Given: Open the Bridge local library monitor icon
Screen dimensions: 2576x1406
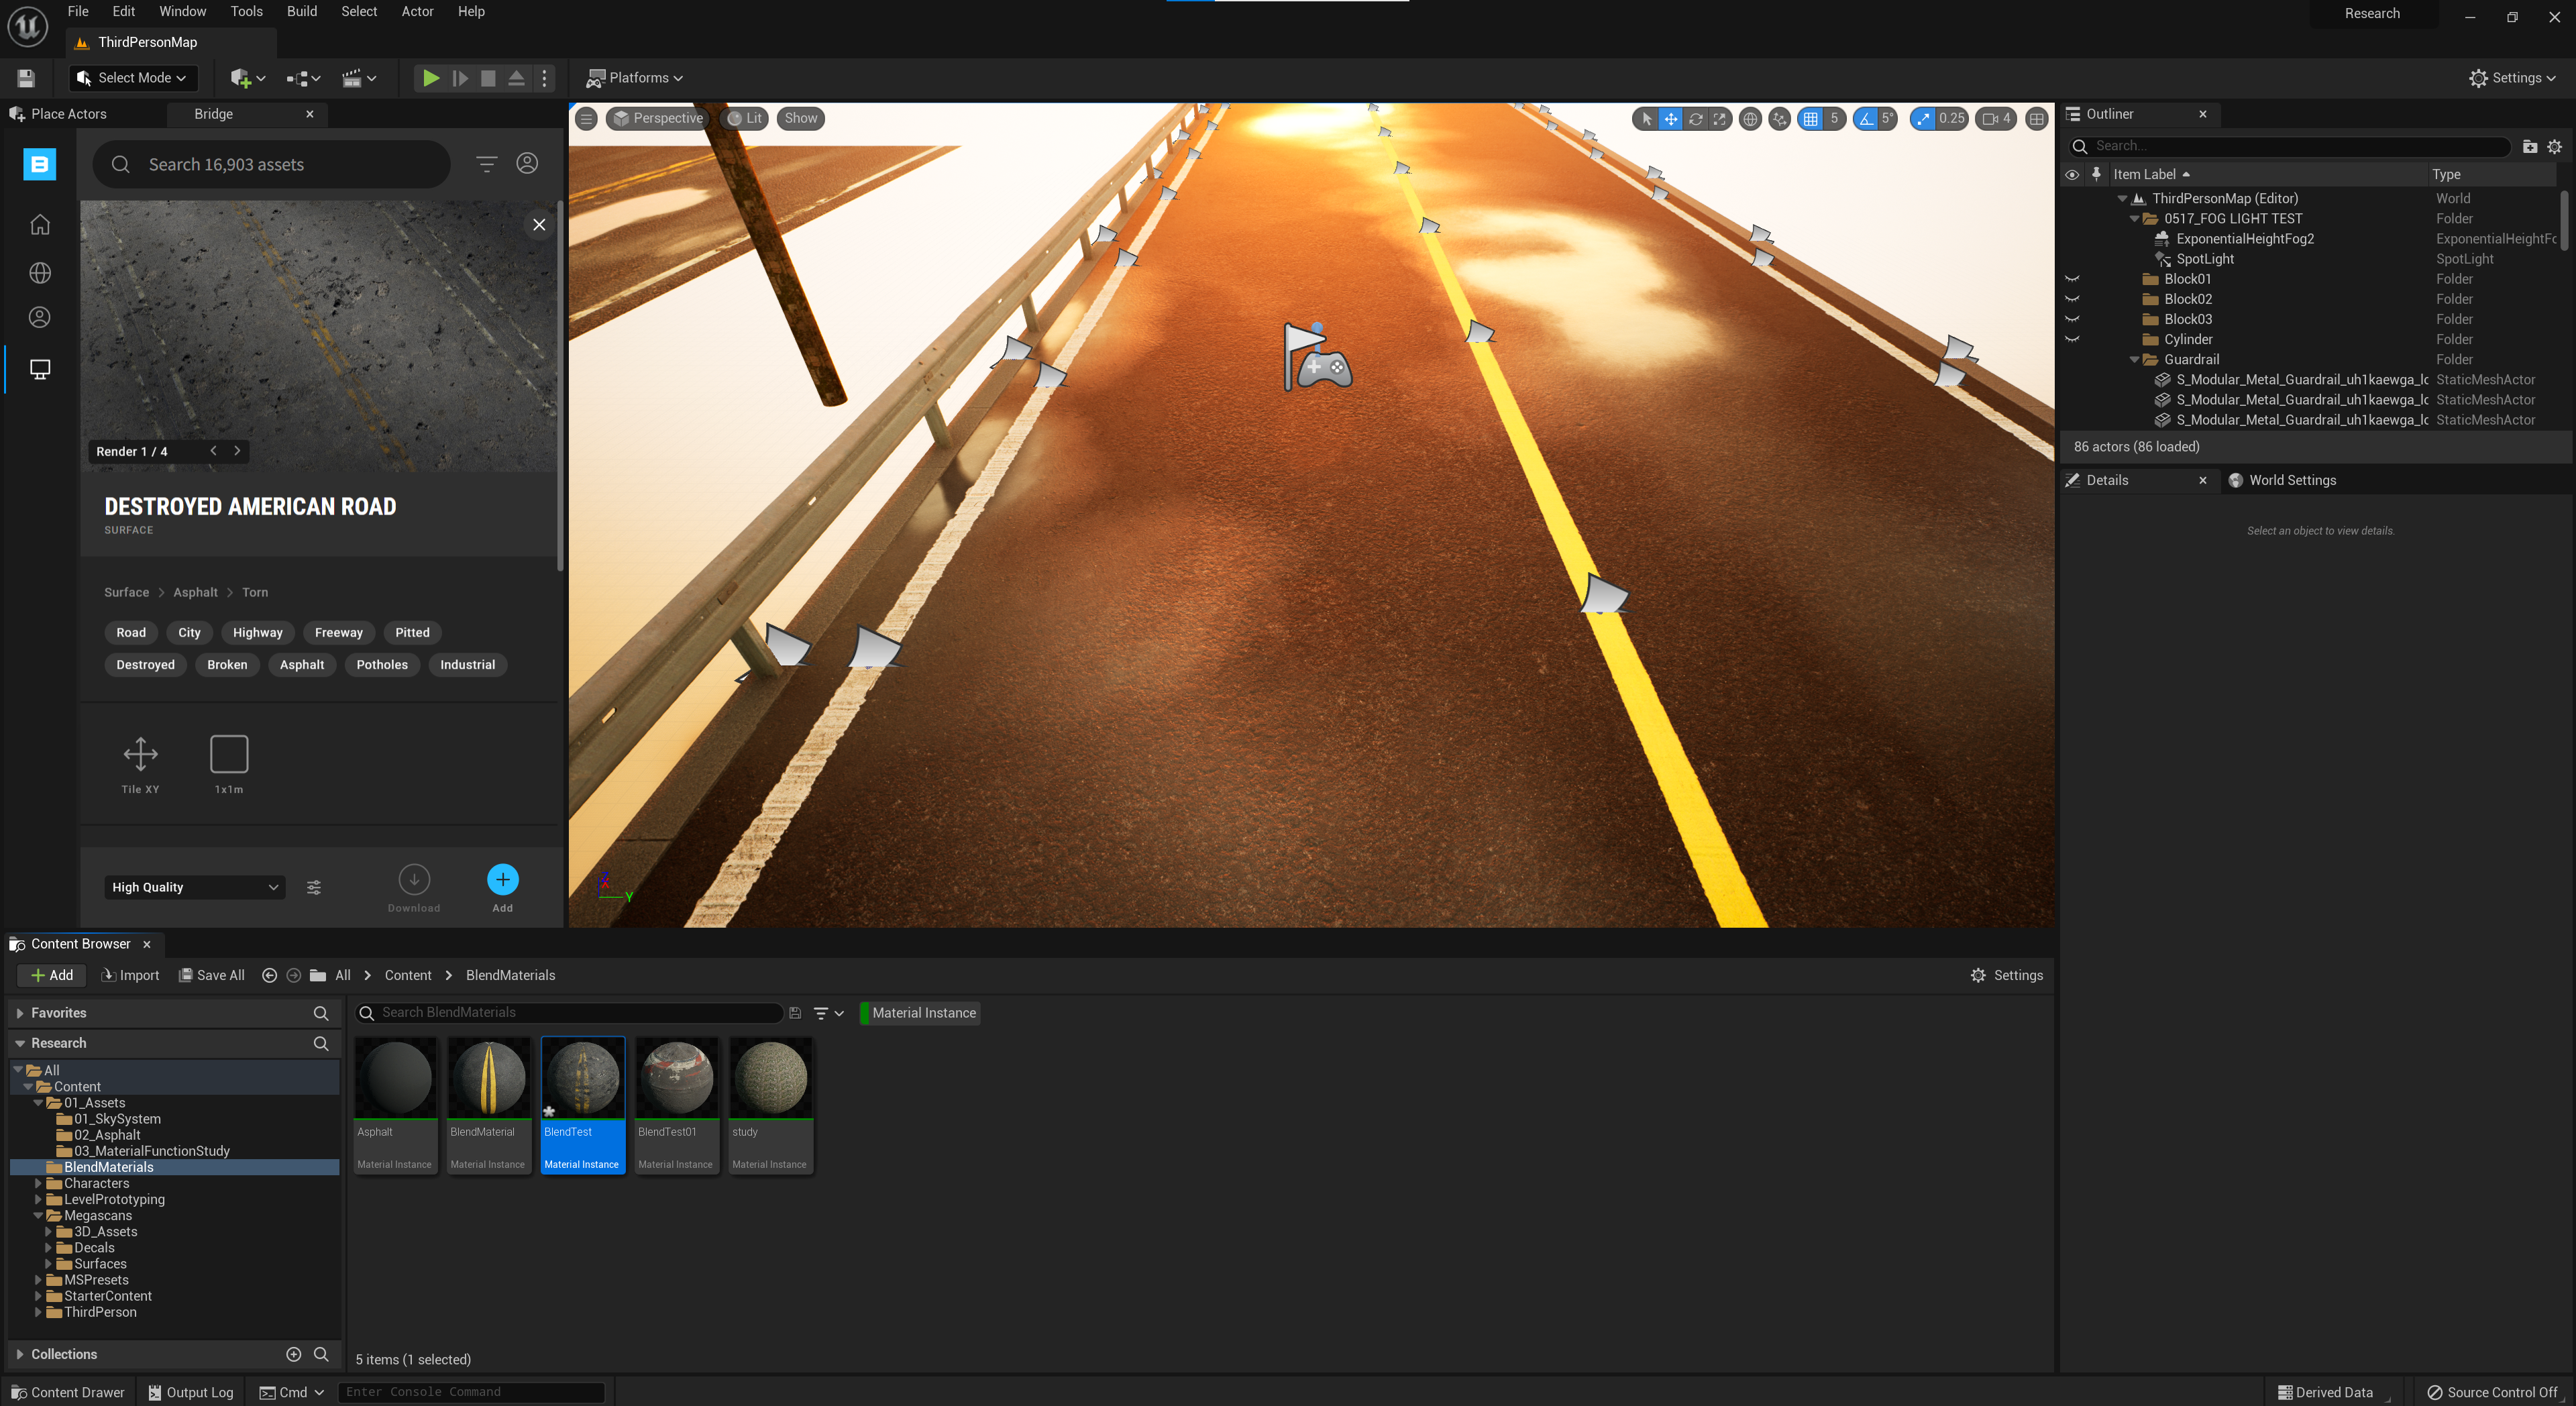Looking at the screenshot, I should (40, 369).
